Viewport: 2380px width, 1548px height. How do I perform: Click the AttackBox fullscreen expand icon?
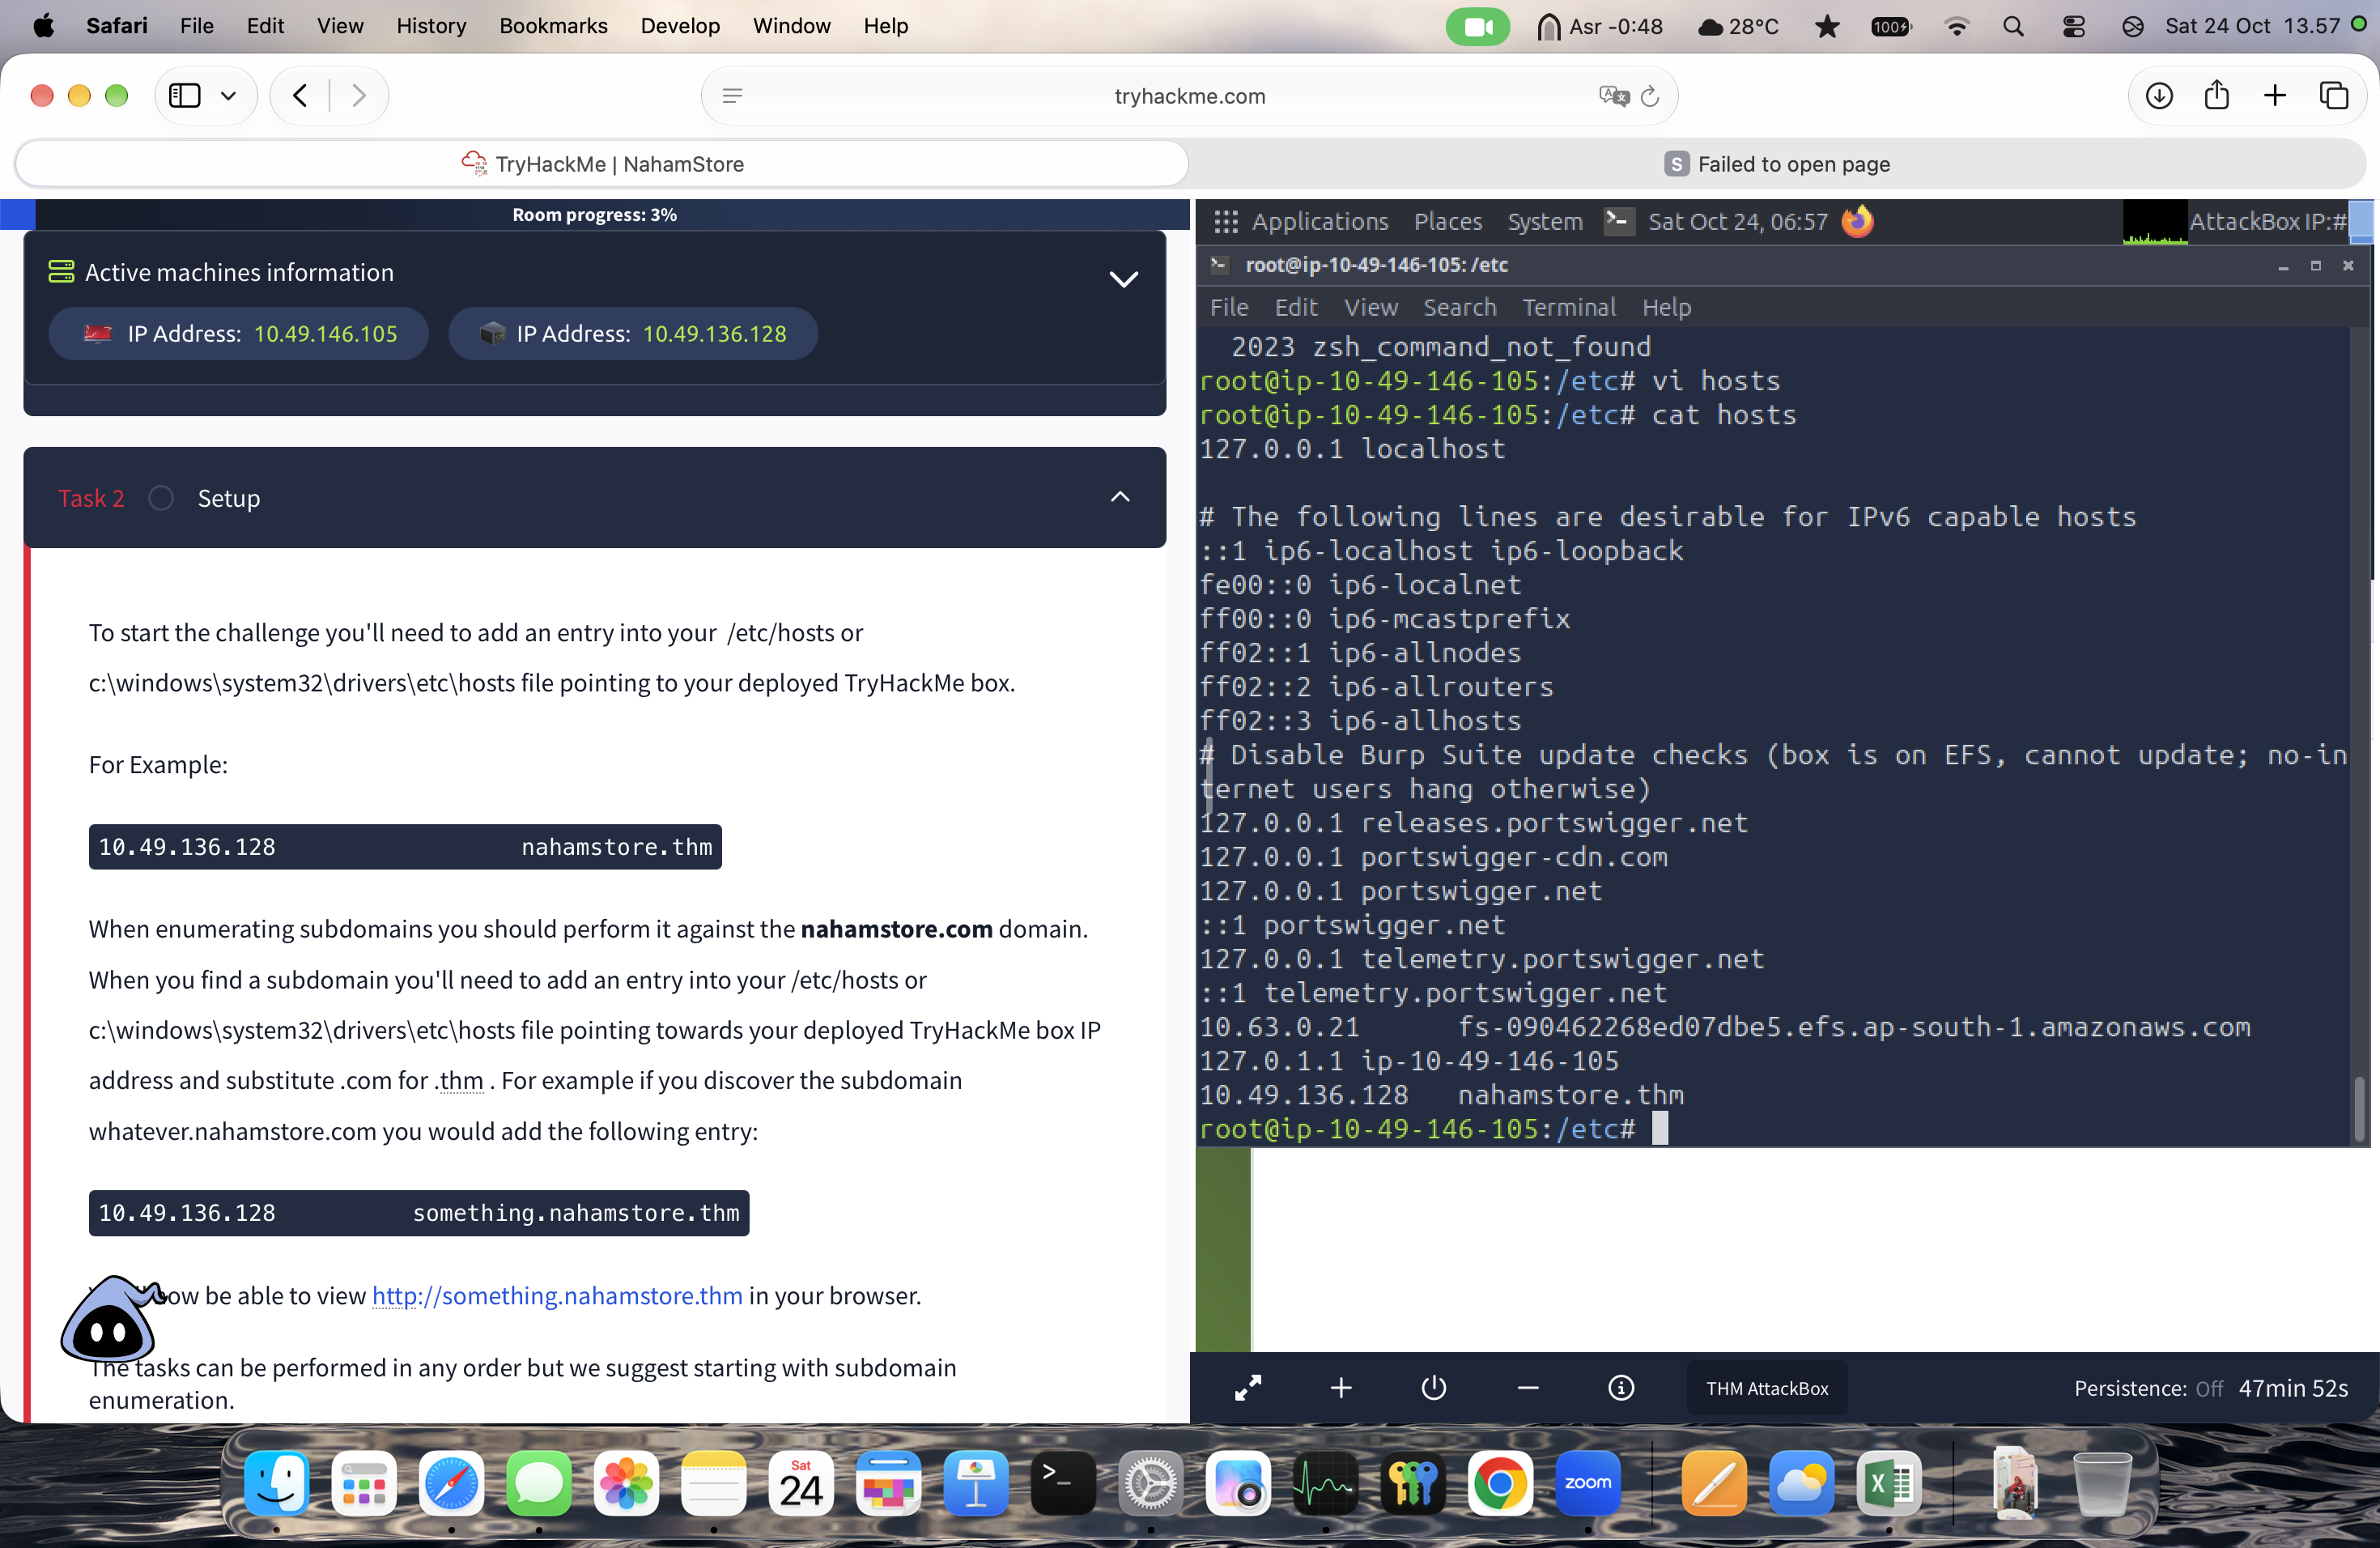point(1248,1388)
